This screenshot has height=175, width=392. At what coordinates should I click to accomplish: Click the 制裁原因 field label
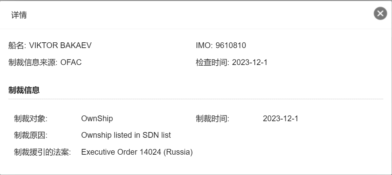31,135
